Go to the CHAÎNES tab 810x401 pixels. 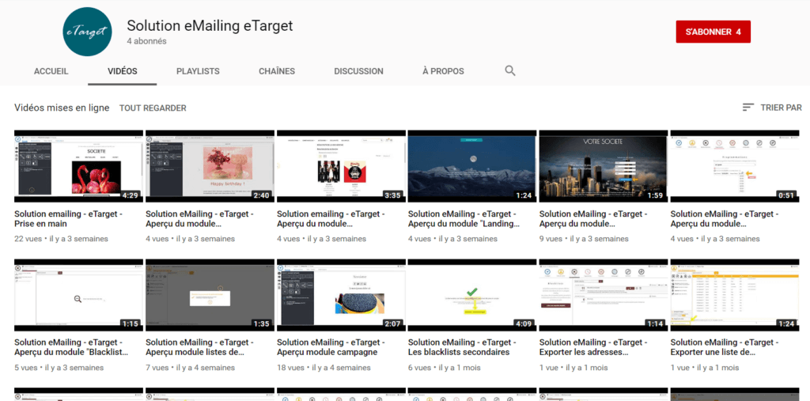point(277,71)
